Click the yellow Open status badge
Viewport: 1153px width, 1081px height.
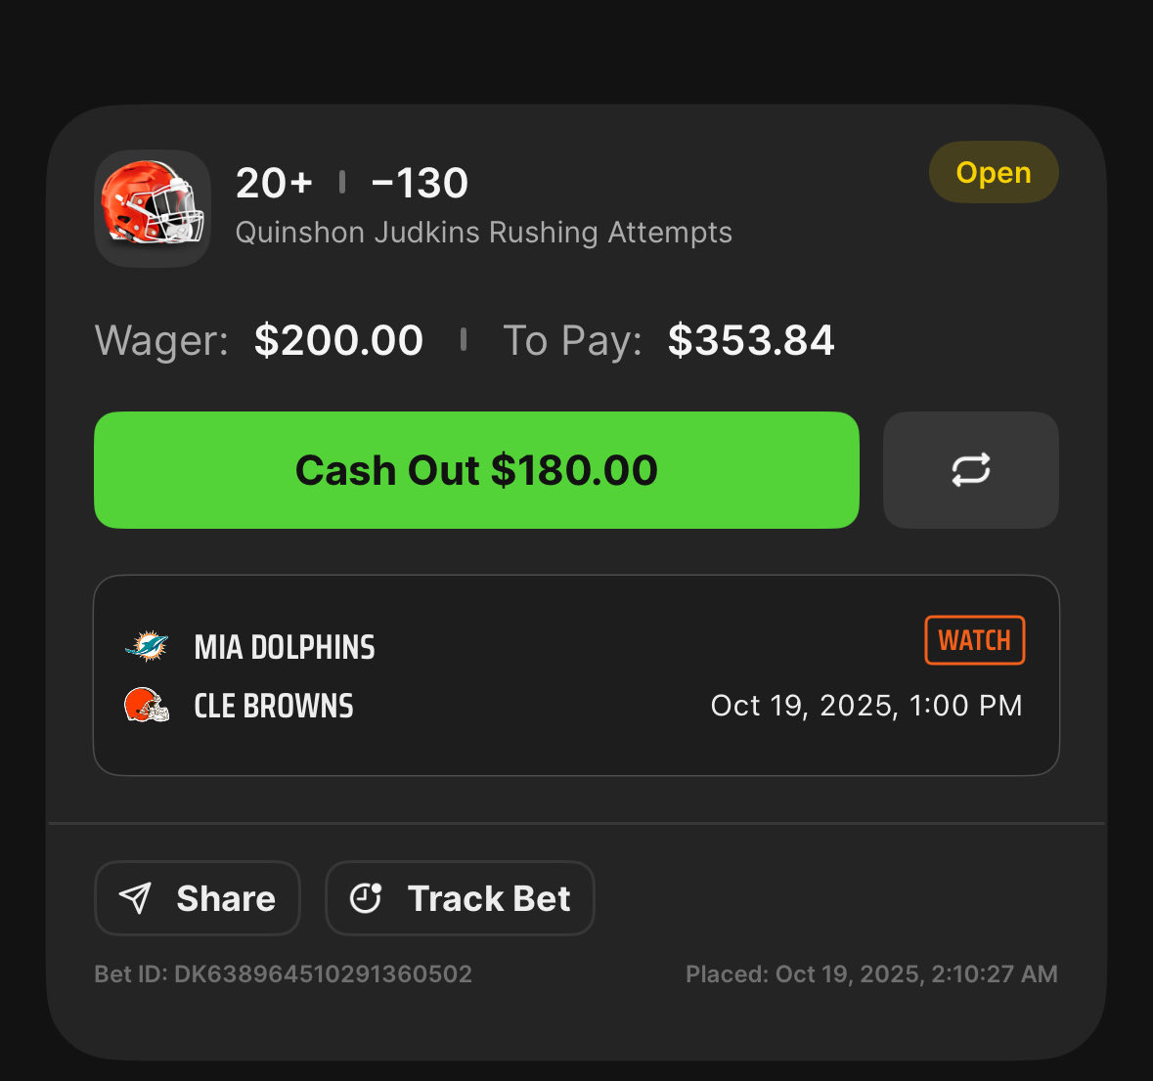(994, 173)
